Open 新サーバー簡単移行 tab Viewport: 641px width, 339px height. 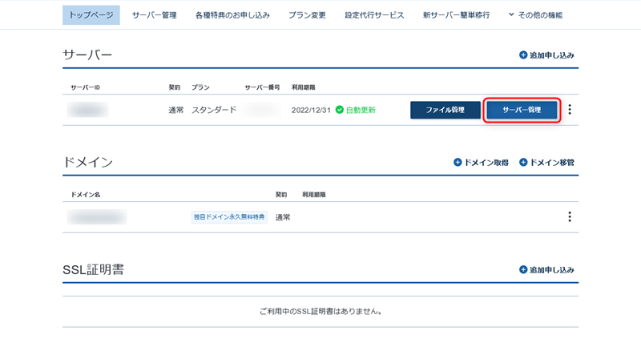(x=456, y=15)
